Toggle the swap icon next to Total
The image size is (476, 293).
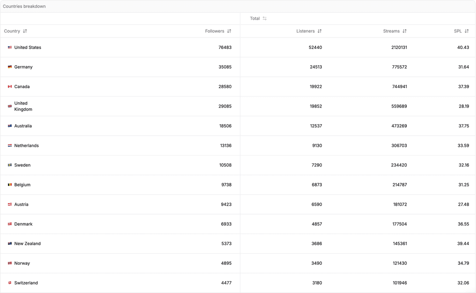pos(264,19)
